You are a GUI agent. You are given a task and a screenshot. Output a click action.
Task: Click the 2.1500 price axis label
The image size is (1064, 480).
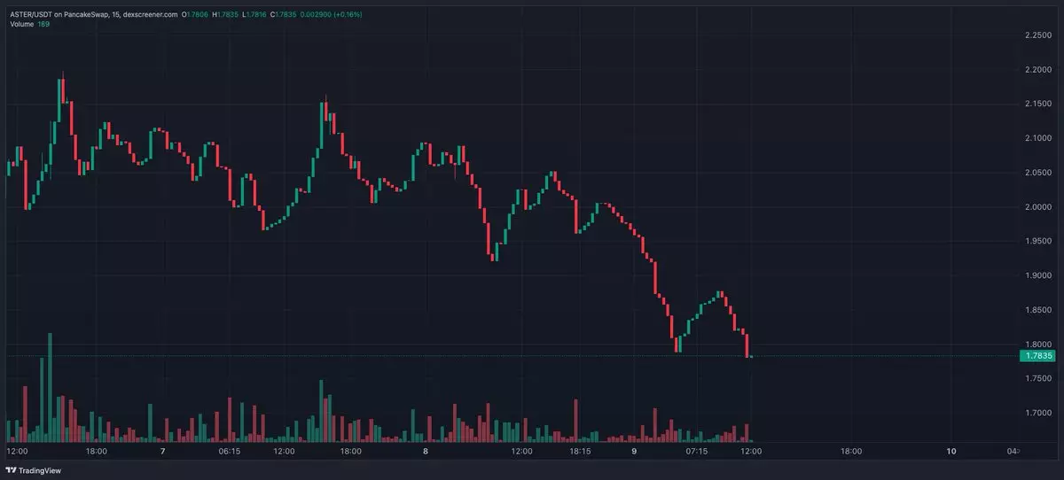pos(1037,104)
